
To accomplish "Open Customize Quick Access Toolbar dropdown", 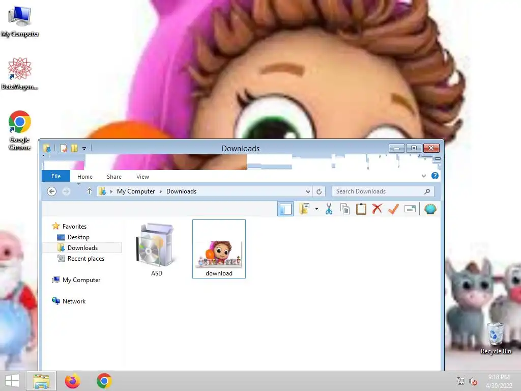I will [x=84, y=148].
